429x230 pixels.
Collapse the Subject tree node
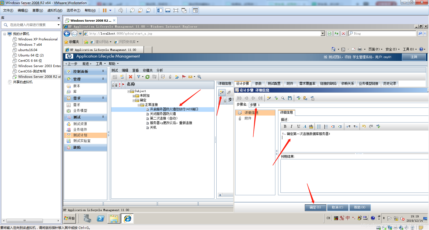[x=129, y=91]
